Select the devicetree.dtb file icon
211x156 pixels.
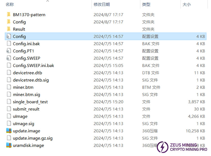coord(8,73)
